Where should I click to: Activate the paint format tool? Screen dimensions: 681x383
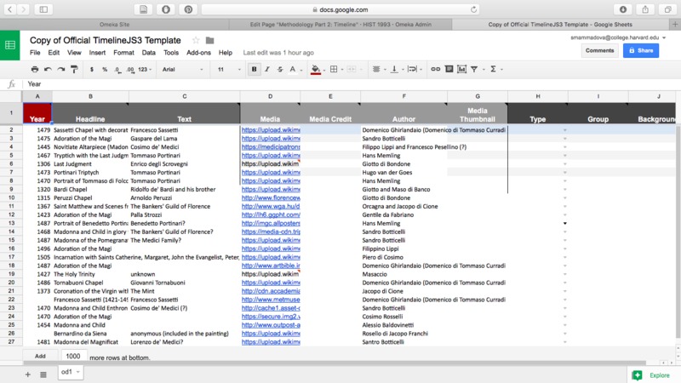tap(74, 69)
